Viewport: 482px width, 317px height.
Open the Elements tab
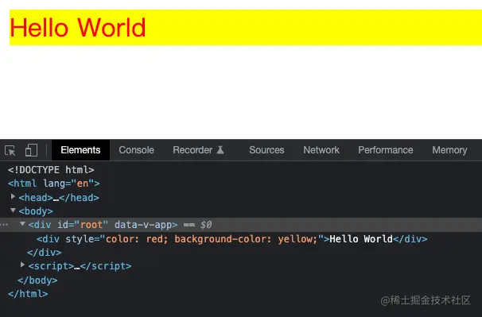pos(80,150)
